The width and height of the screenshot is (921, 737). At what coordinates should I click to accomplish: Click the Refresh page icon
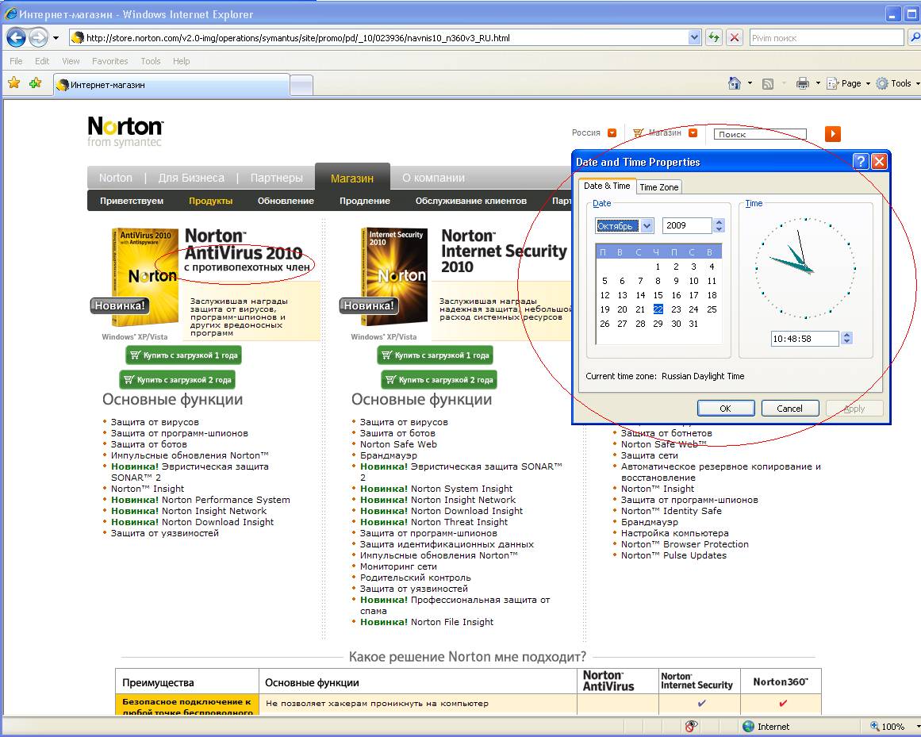click(x=714, y=38)
